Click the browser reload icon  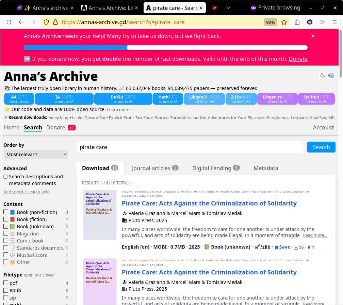click(9, 22)
